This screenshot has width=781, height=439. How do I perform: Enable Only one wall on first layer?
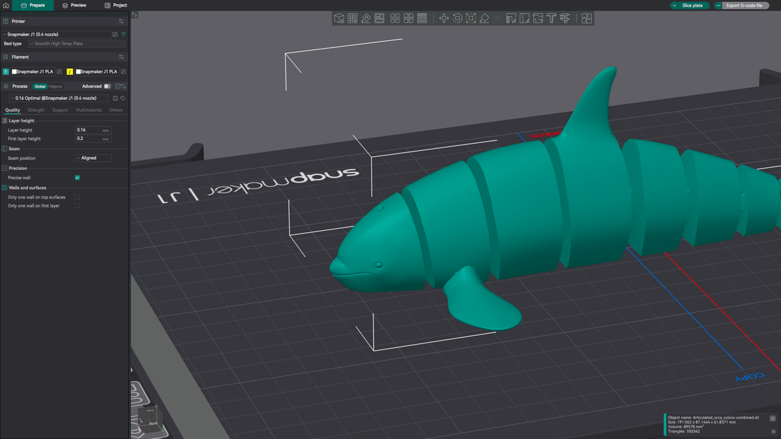coord(77,206)
